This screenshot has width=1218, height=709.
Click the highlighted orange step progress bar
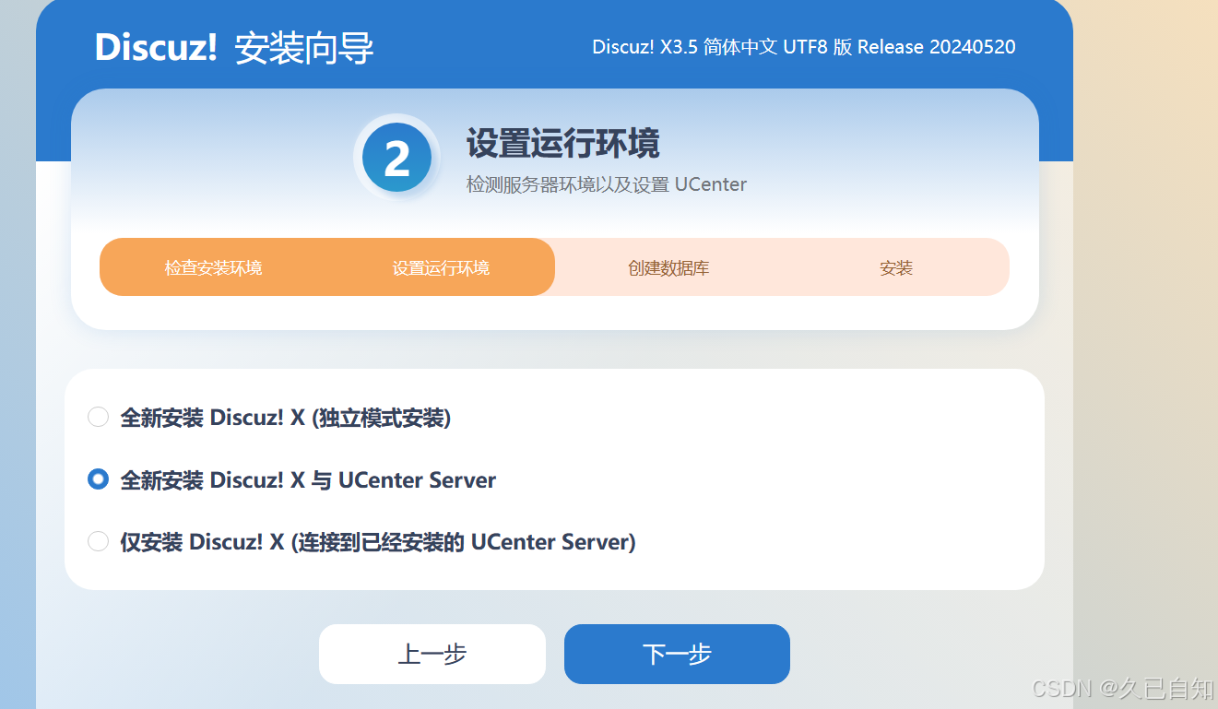point(326,266)
